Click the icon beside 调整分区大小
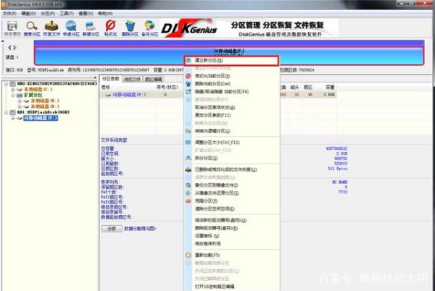 click(x=188, y=143)
